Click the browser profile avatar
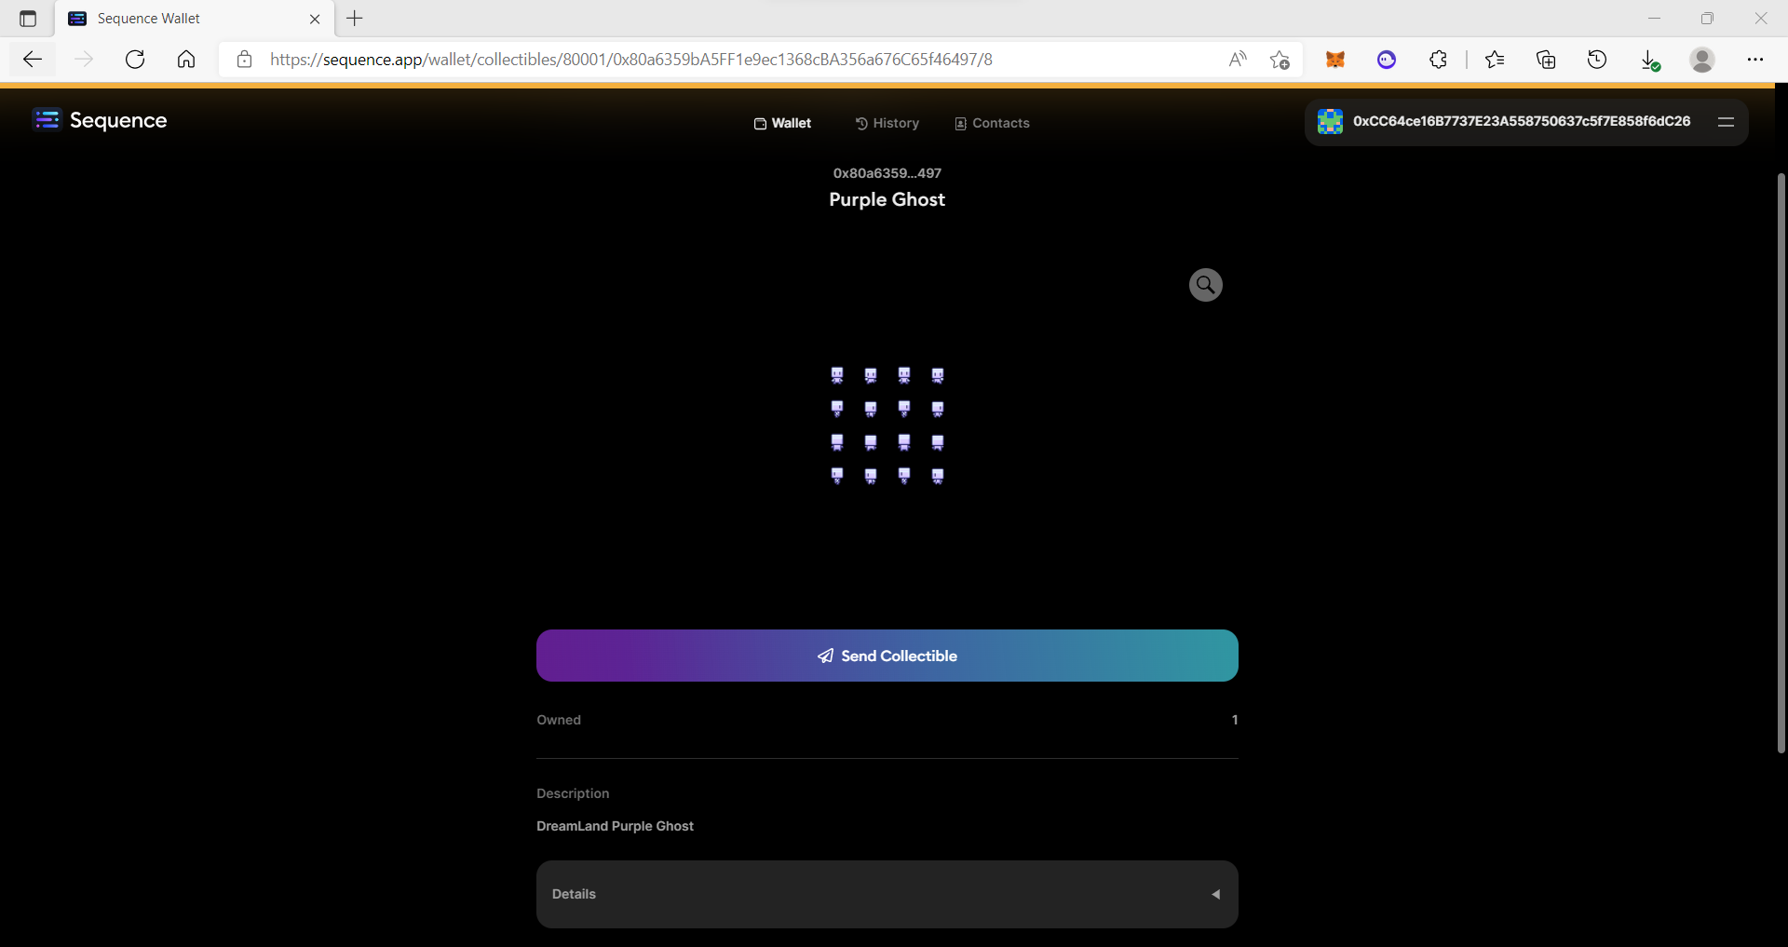The height and width of the screenshot is (947, 1788). click(x=1702, y=60)
